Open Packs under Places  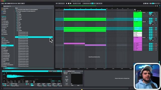[4, 39]
